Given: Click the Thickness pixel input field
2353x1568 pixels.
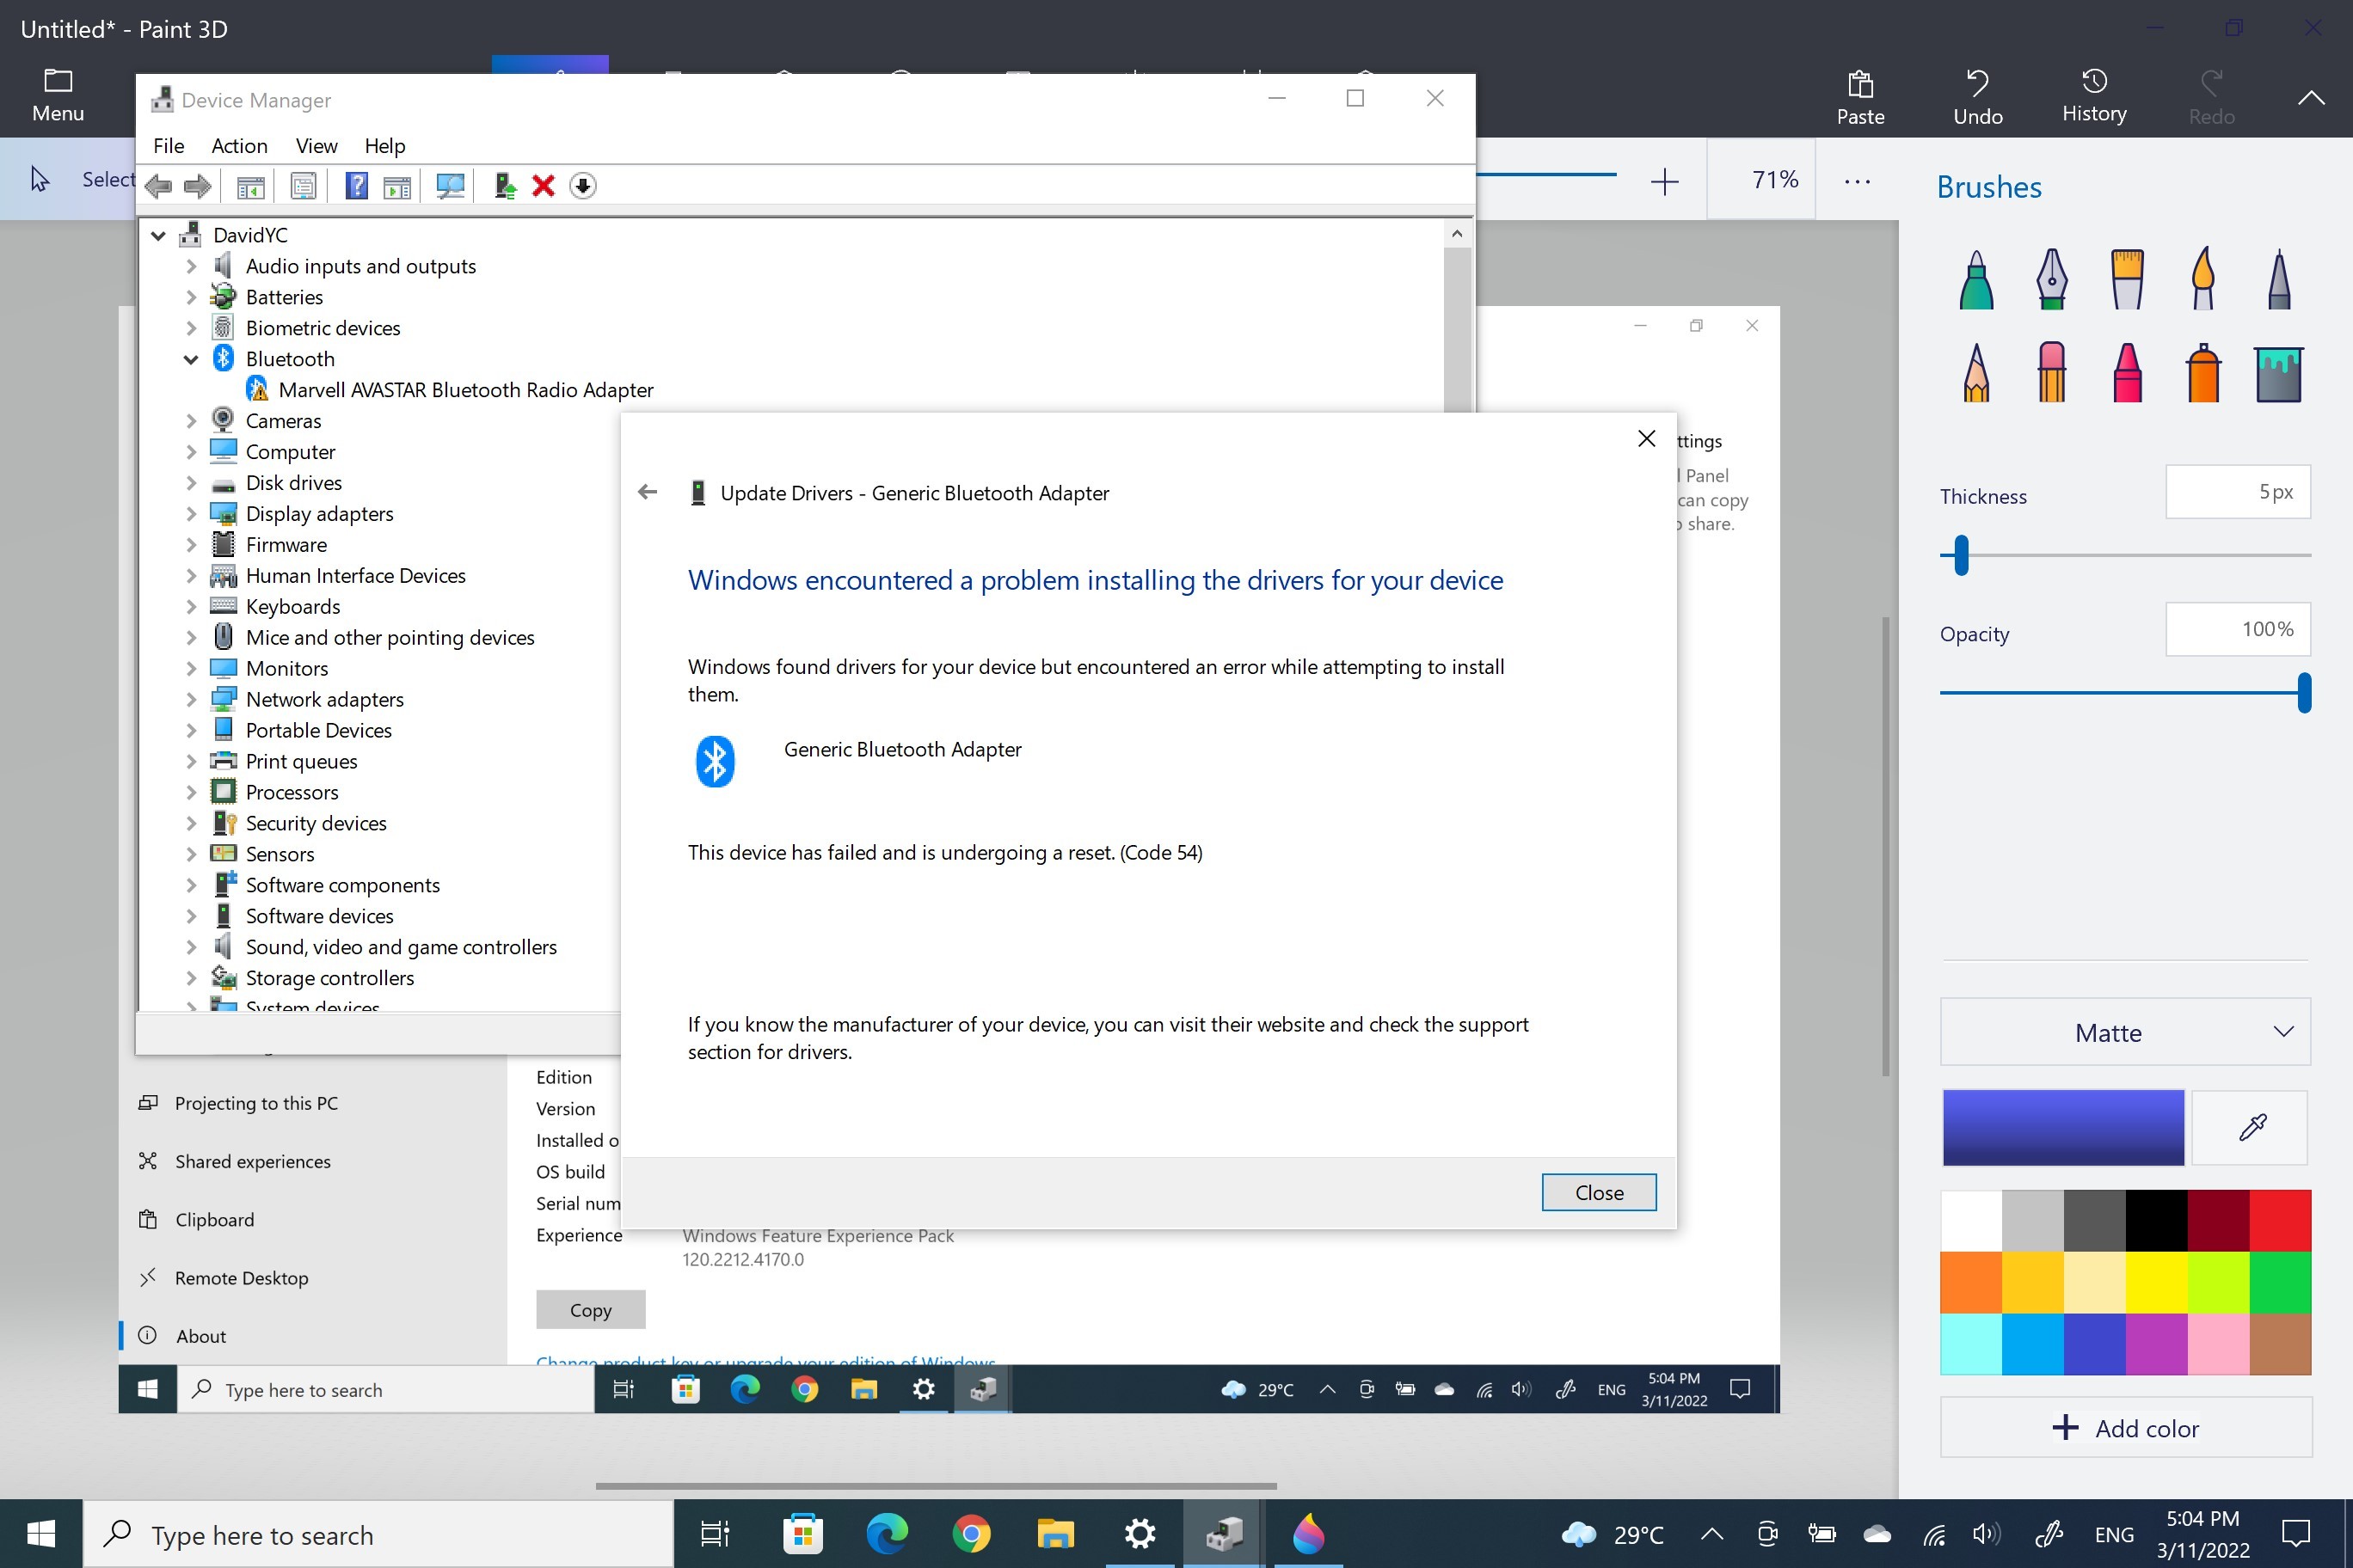Looking at the screenshot, I should [2237, 492].
